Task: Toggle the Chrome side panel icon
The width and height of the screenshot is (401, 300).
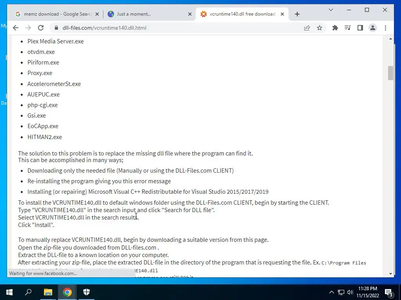Action: click(360, 28)
